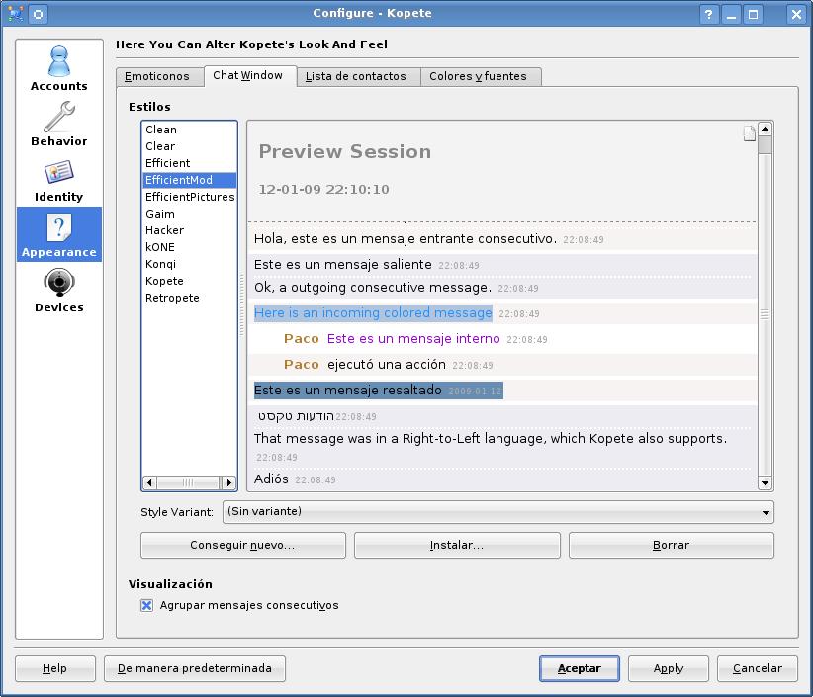
Task: Open the Accounts section icon
Action: point(59,68)
